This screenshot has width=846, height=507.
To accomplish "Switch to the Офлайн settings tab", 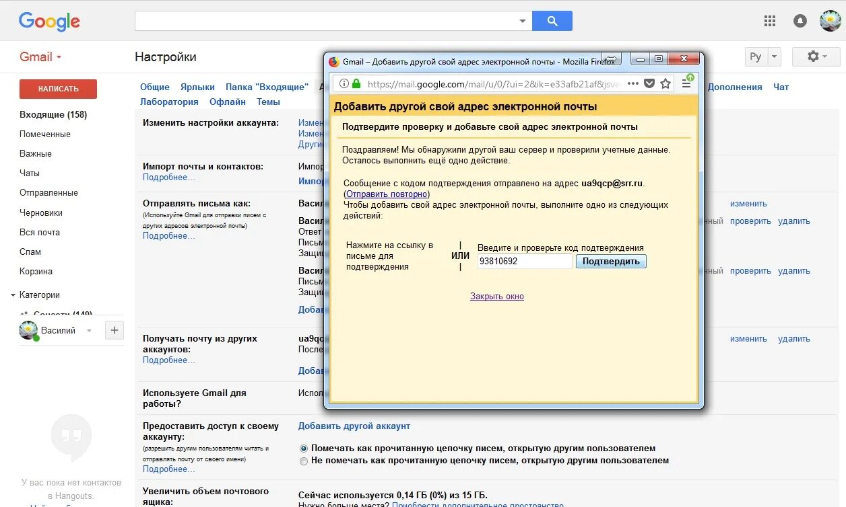I will pos(228,102).
